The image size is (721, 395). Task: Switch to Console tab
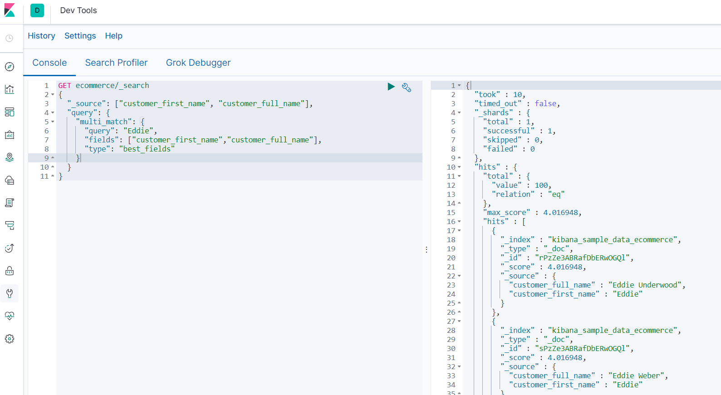[49, 63]
